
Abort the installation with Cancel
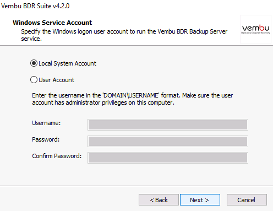(247, 200)
